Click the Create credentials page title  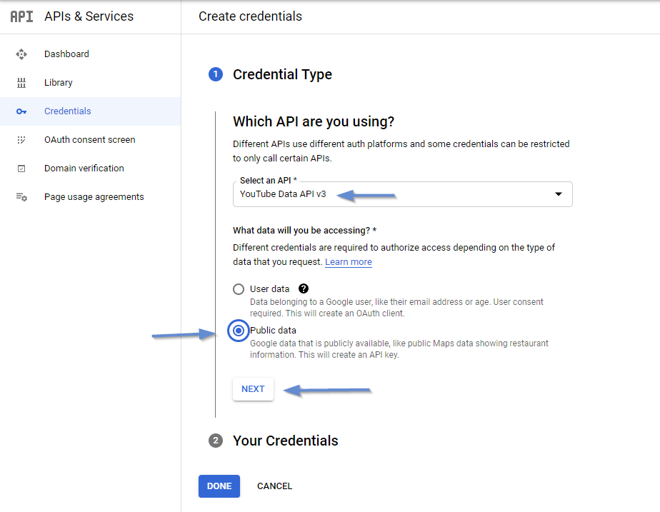point(251,16)
